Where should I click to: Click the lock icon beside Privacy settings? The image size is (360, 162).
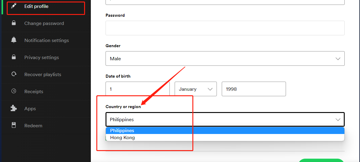(14, 57)
